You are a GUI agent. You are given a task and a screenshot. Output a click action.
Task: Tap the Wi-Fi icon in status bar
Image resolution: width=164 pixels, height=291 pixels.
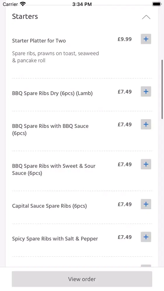23,4
